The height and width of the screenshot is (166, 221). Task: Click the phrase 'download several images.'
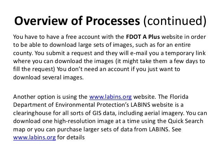(48, 77)
